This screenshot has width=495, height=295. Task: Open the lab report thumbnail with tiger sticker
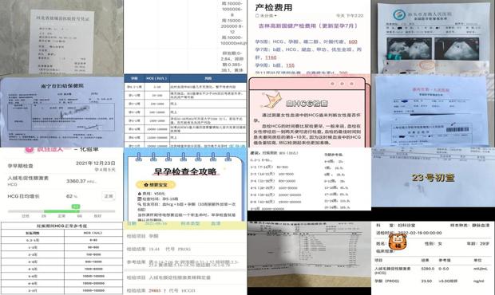[x=433, y=258]
